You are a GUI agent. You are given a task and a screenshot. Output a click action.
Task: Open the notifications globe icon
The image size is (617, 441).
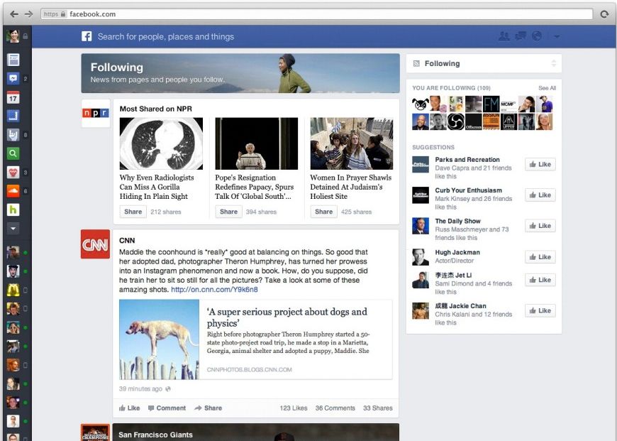tap(537, 36)
